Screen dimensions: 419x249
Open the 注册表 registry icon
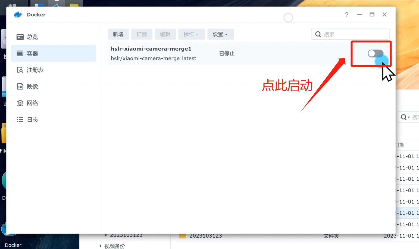pyautogui.click(x=20, y=70)
